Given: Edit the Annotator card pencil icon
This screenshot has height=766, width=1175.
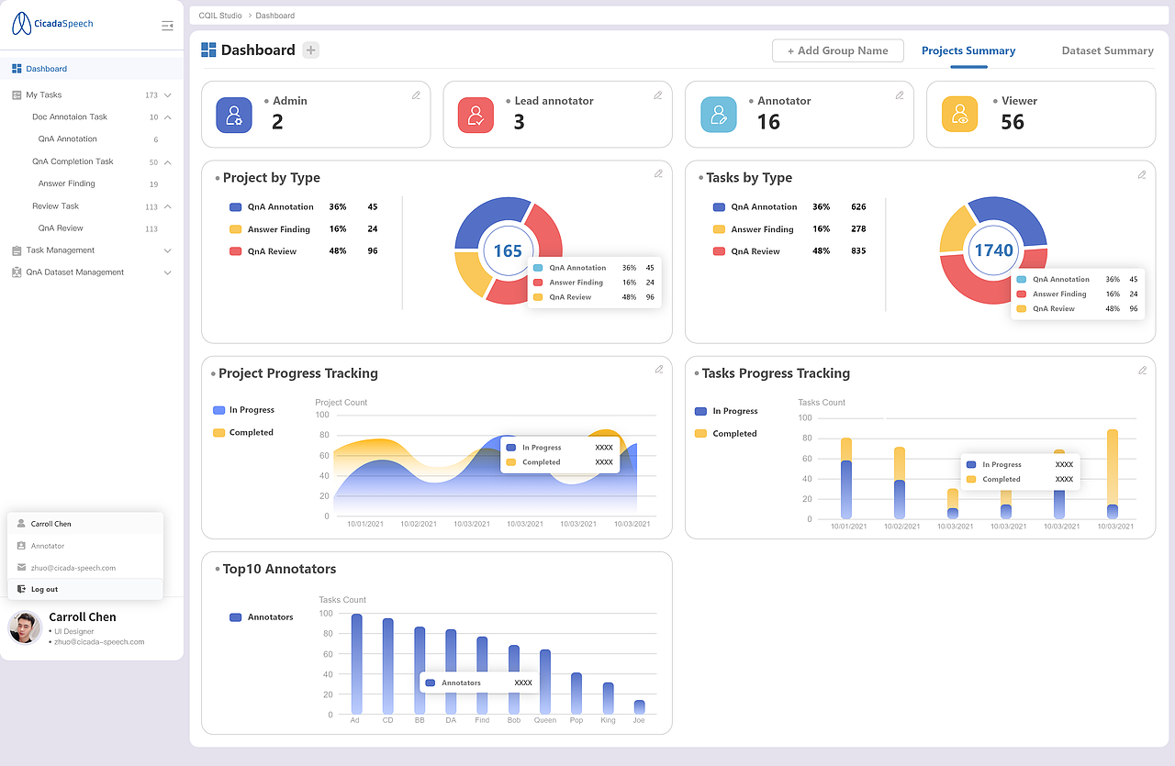Looking at the screenshot, I should (900, 94).
